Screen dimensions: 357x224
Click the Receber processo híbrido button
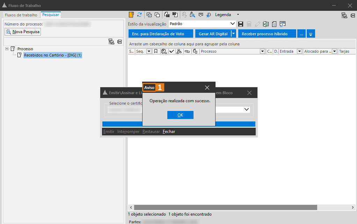[x=267, y=33]
